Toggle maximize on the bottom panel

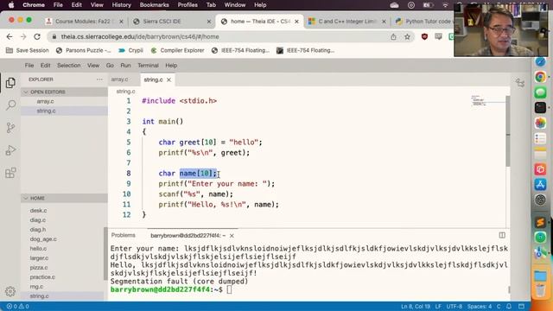(502, 235)
